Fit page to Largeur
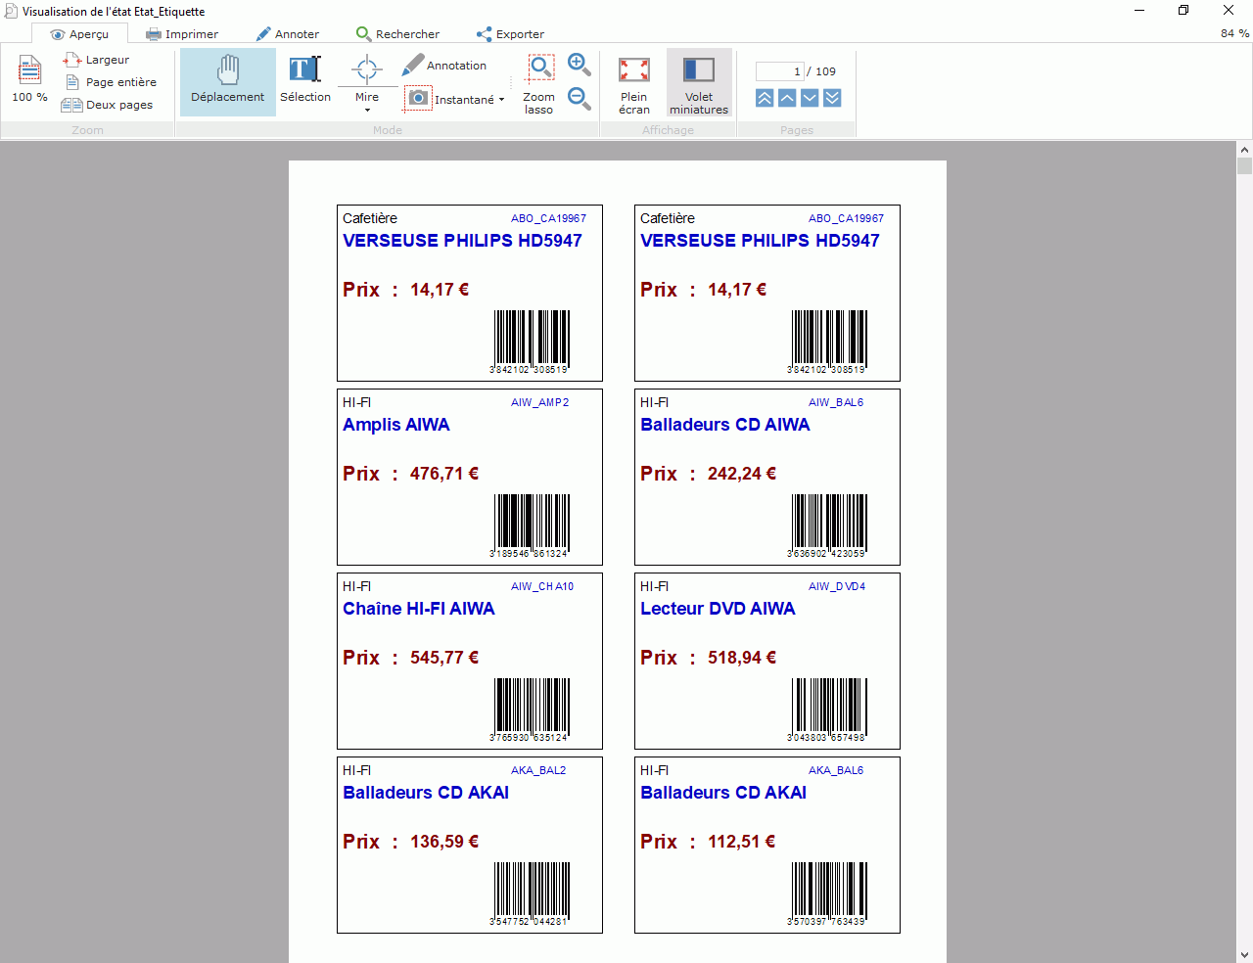 (x=96, y=60)
